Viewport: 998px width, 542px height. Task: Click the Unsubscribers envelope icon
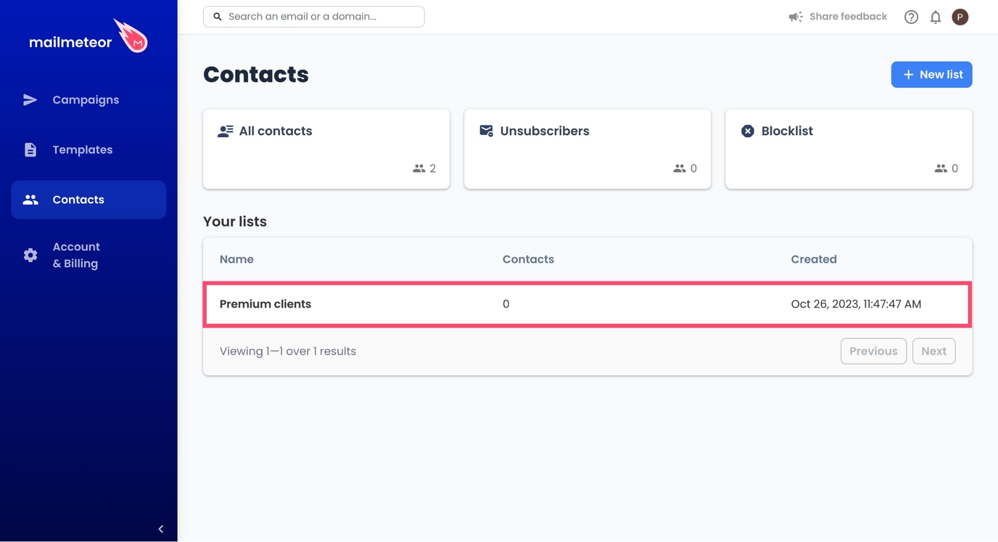(x=486, y=131)
